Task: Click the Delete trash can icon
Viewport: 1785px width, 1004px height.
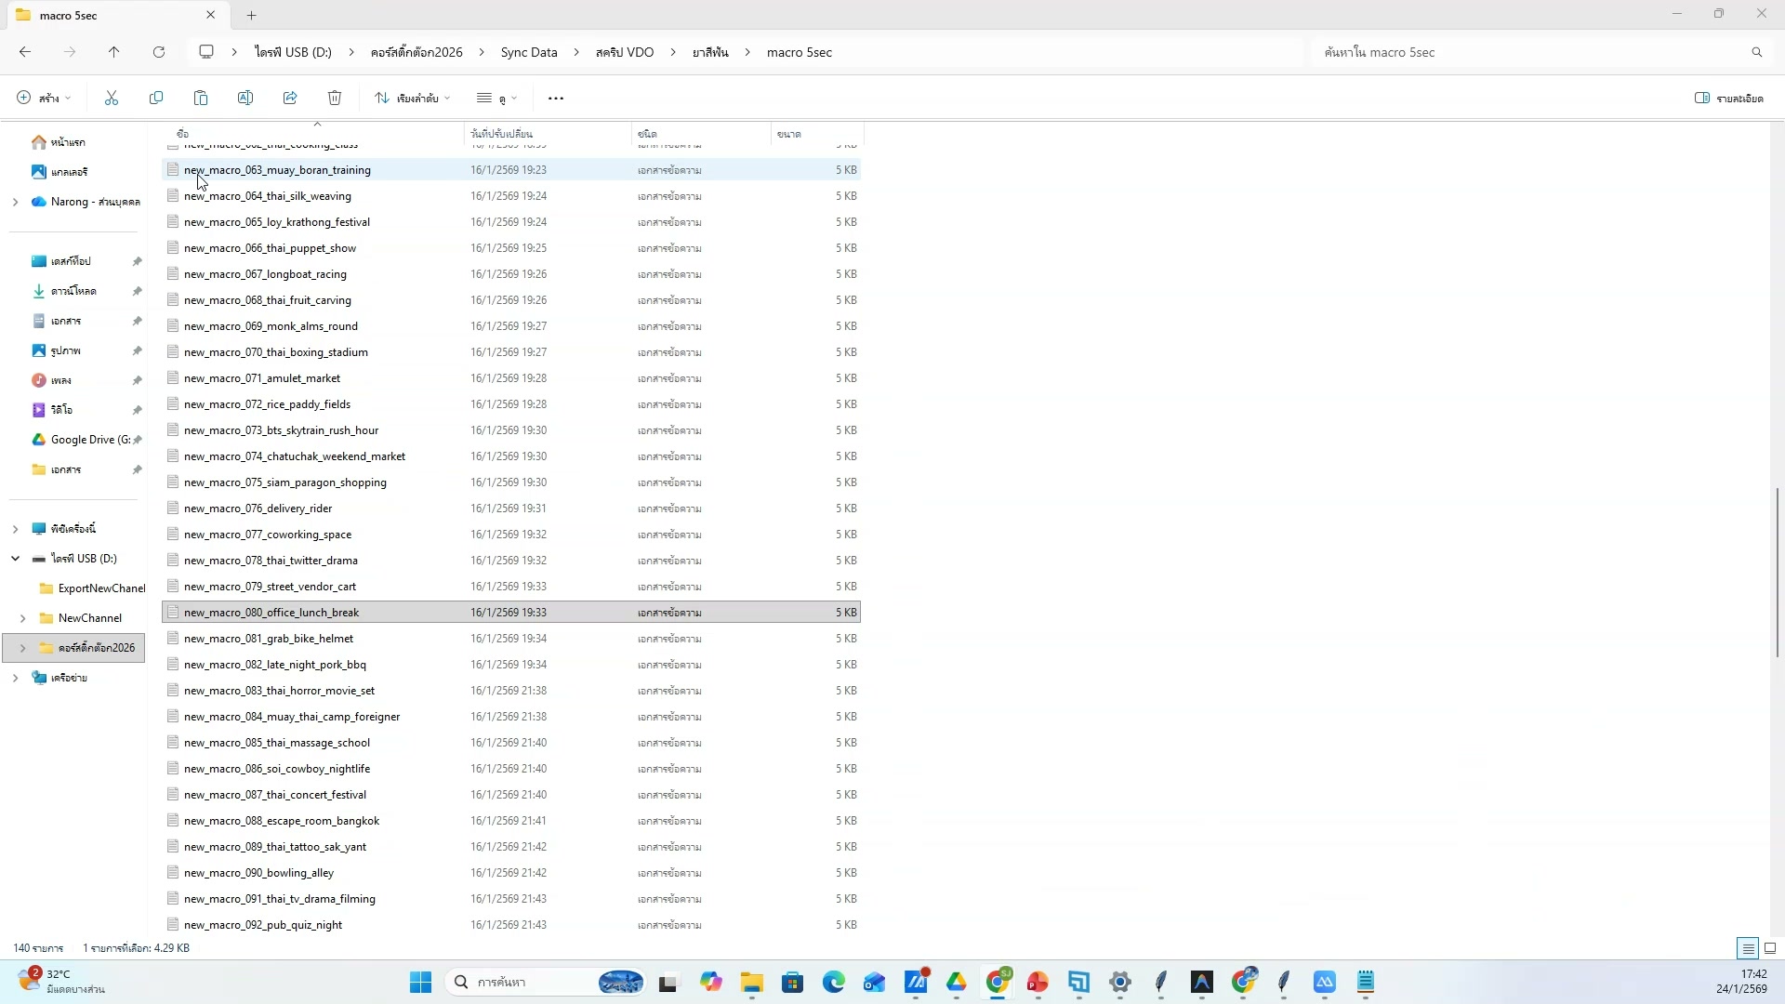Action: coord(335,98)
